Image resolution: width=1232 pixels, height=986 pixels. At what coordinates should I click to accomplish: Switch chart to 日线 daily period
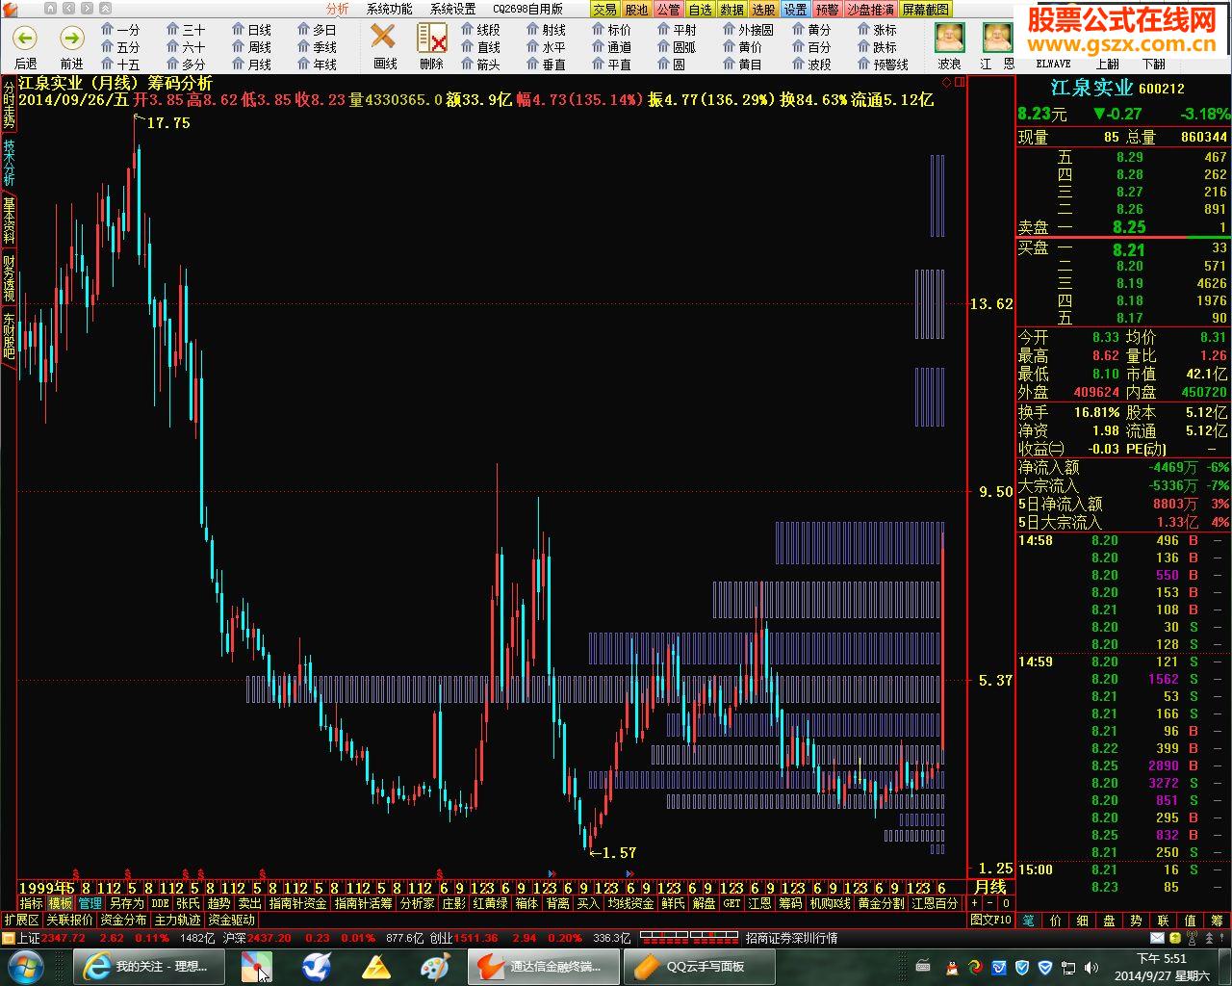pos(251,30)
